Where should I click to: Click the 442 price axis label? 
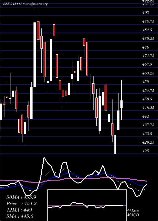pyautogui.click(x=146, y=116)
